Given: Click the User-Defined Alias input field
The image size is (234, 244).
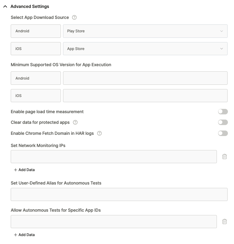Looking at the screenshot, I should (x=119, y=194).
